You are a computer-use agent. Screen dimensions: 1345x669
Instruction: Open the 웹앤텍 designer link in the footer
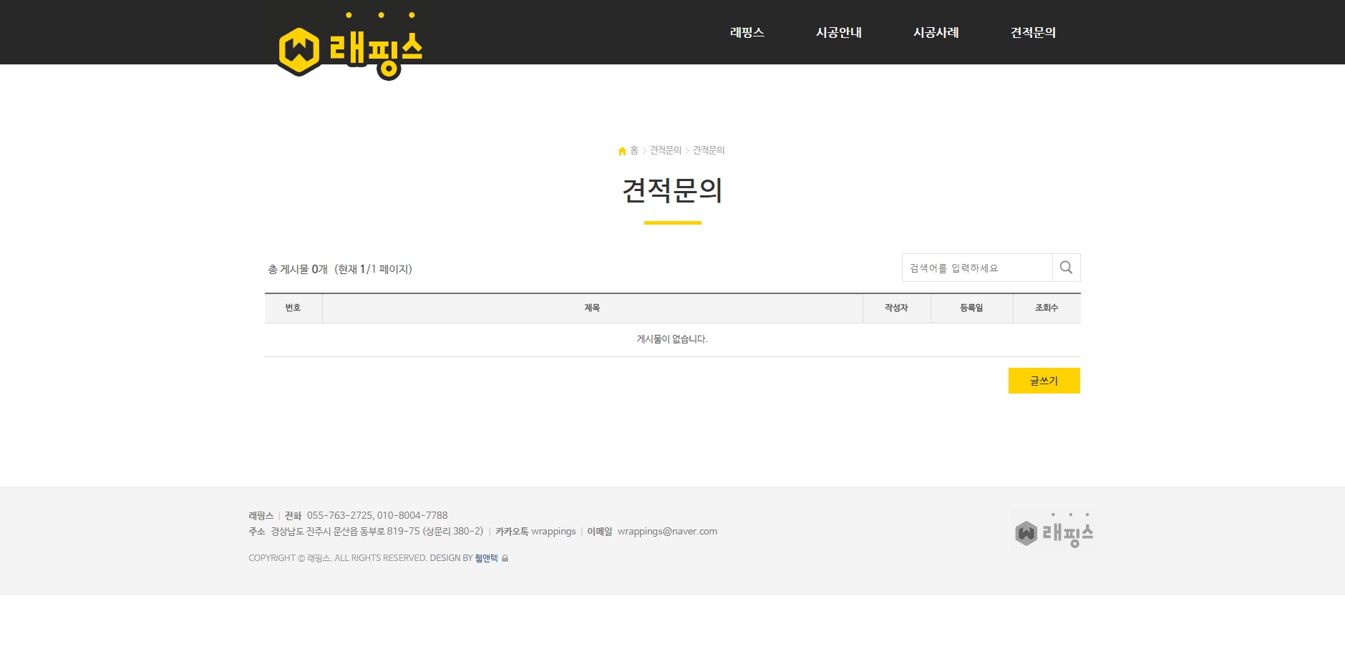click(x=486, y=558)
